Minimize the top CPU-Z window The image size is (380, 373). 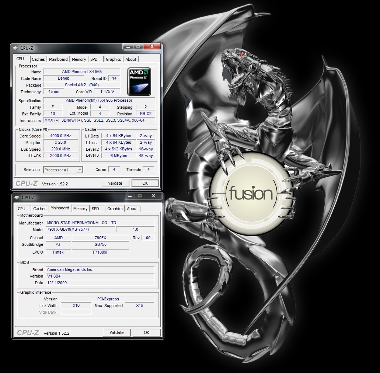(128, 46)
